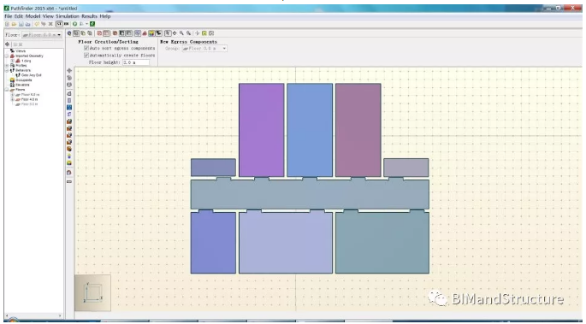The image size is (586, 324).
Task: Click the bottom-most tool in left column
Action: pos(69,181)
